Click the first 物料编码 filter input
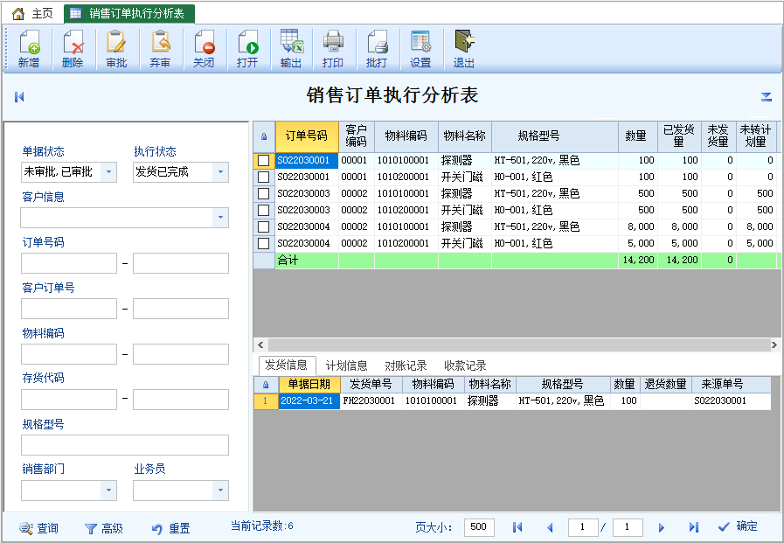 69,354
